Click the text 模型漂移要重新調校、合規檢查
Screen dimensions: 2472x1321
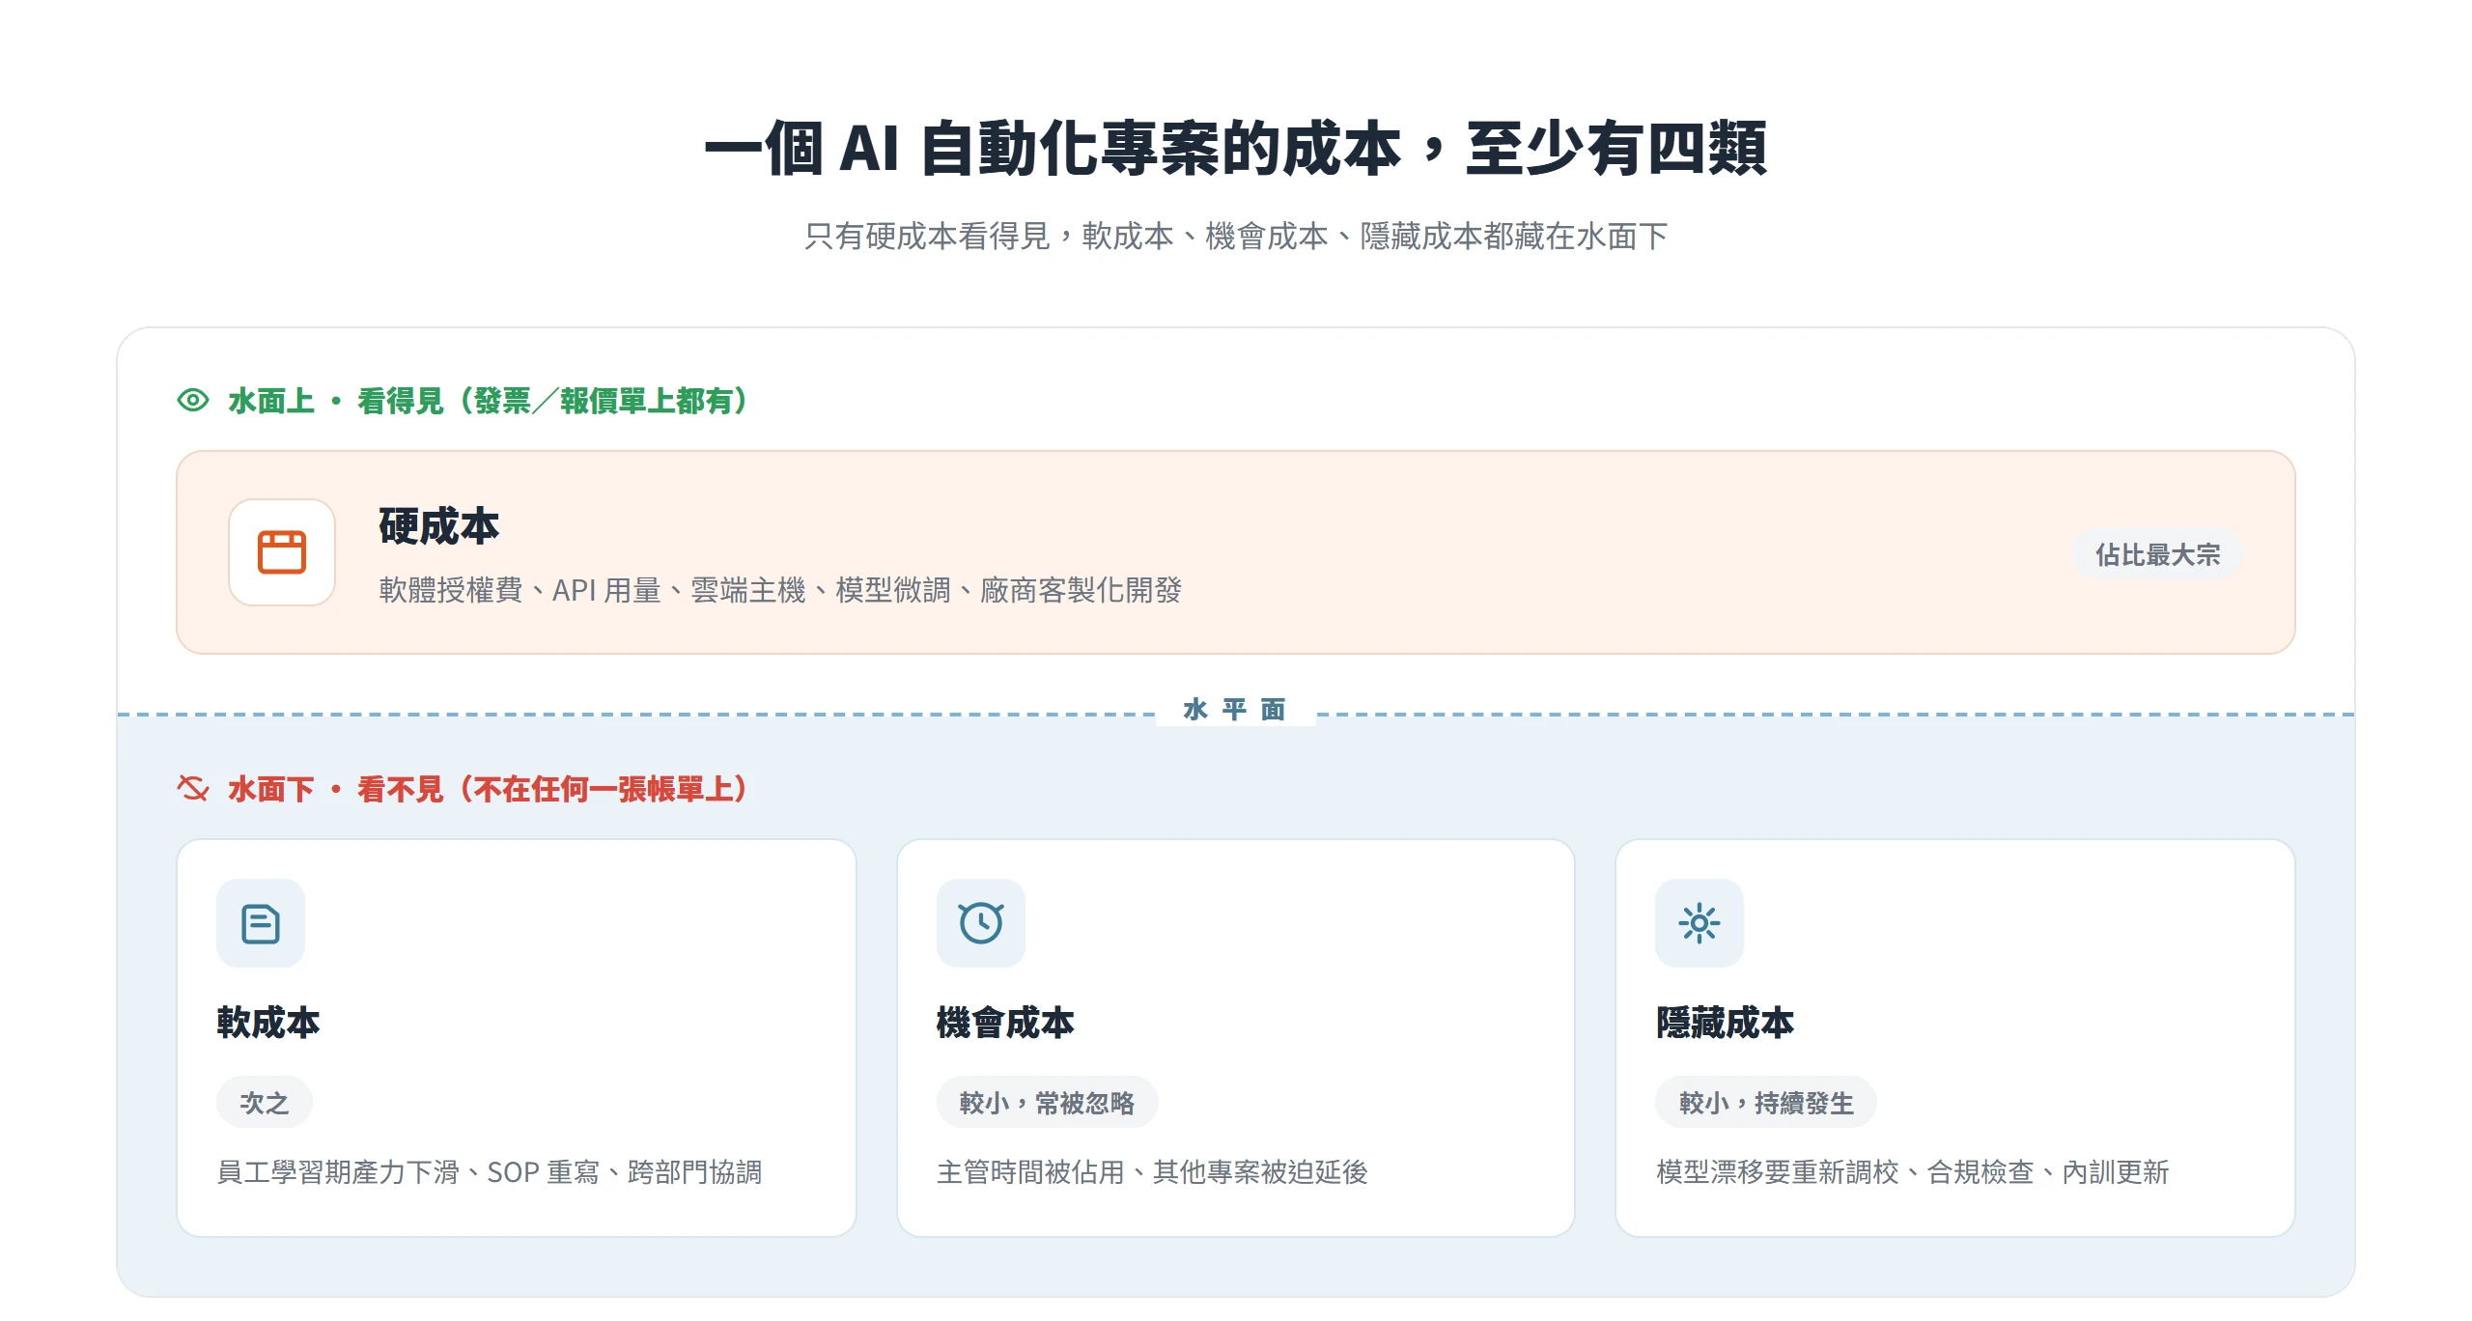click(x=1913, y=1171)
